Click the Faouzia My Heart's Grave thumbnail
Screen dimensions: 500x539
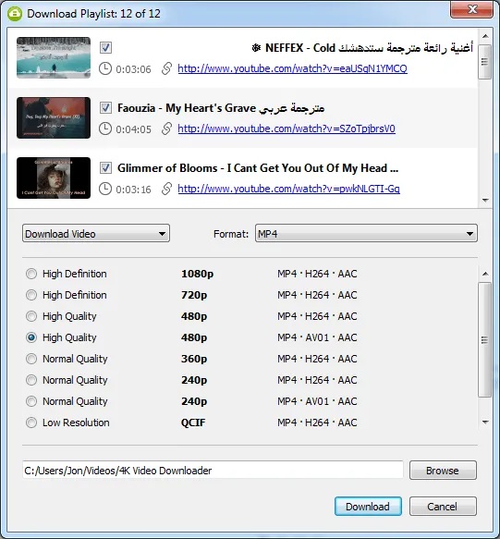click(54, 118)
